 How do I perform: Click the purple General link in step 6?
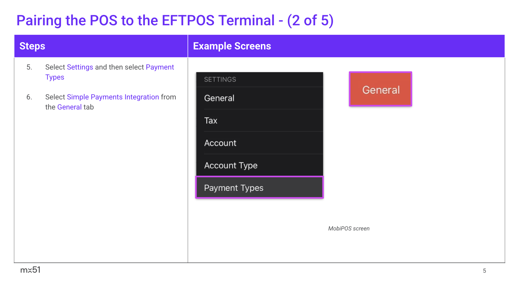click(69, 107)
